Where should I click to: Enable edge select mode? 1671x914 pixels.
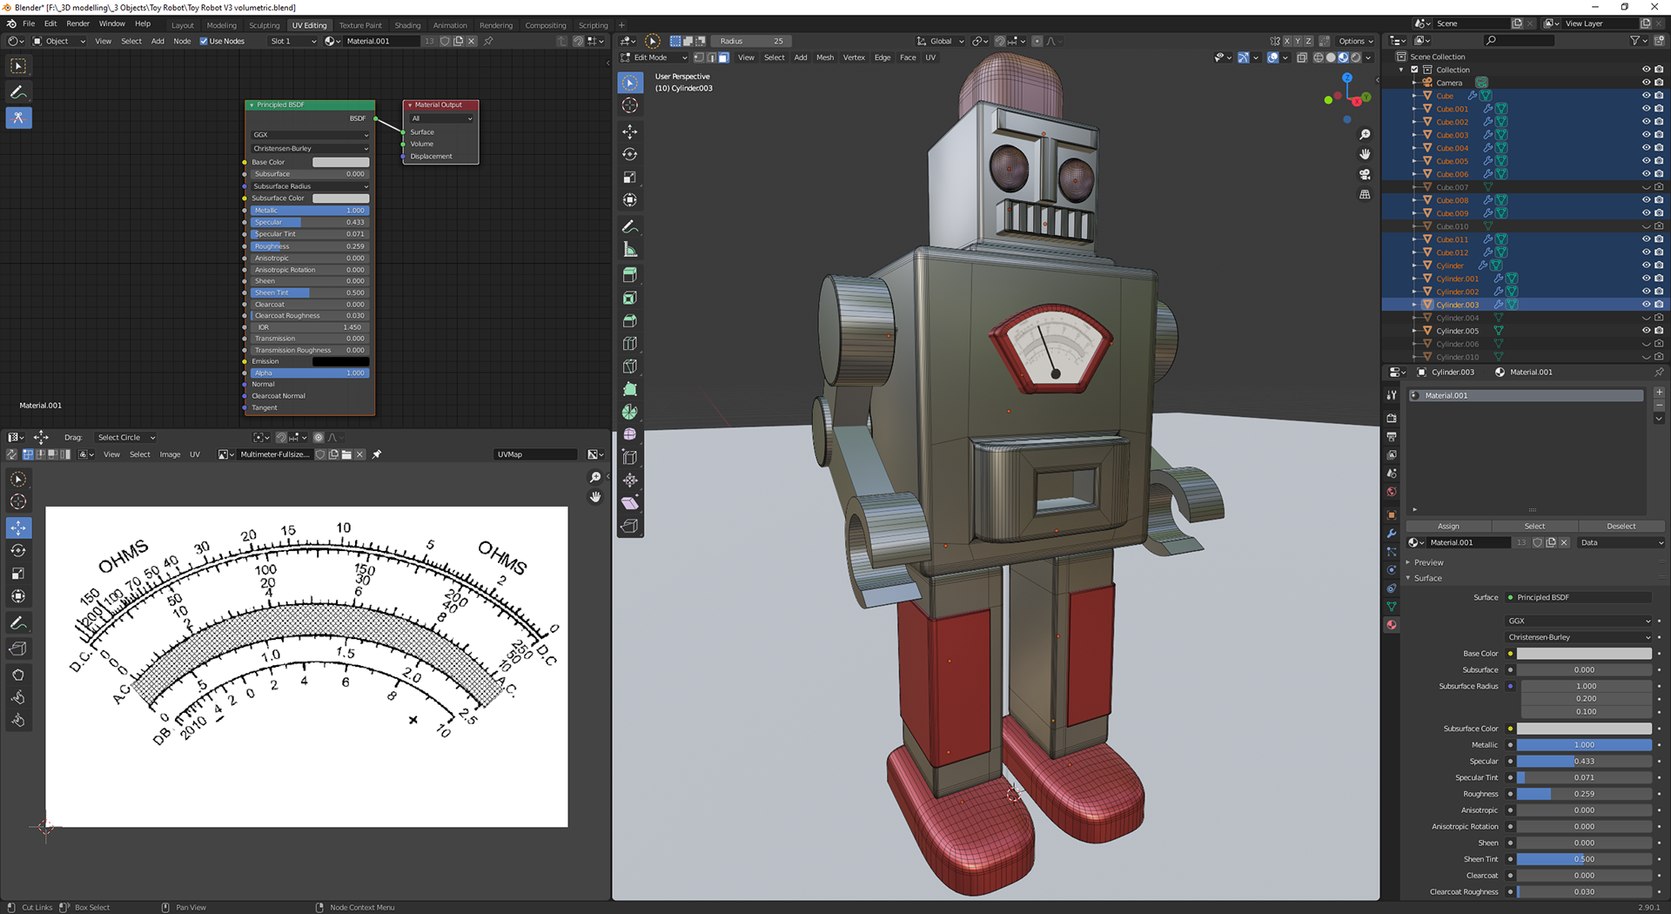click(711, 57)
